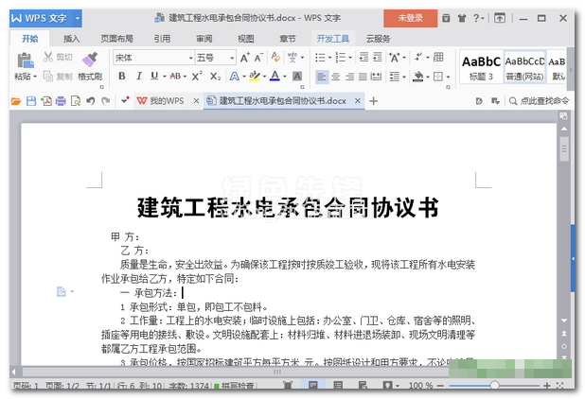Apply superscript formatting (X²)
Screen dimensions: 585x399
(197, 76)
